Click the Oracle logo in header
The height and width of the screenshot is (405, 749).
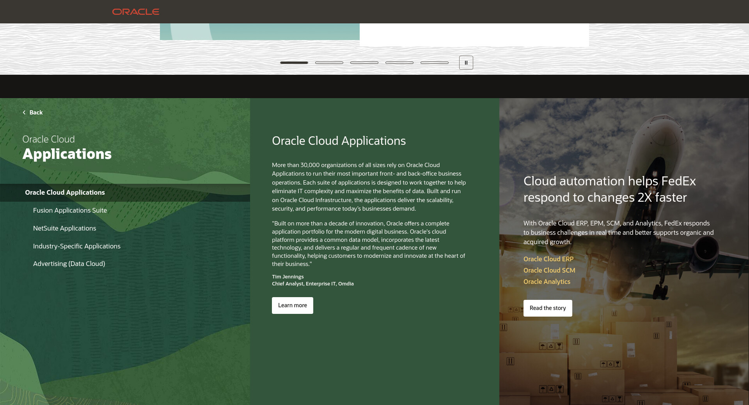[x=135, y=12]
